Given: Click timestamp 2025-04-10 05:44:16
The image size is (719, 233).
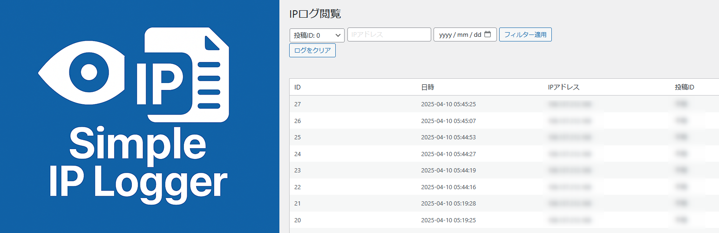Looking at the screenshot, I should point(448,187).
